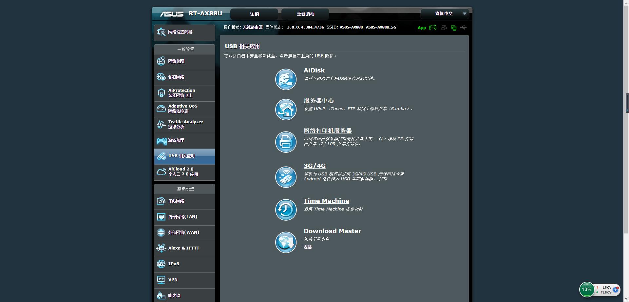Click the App link in status bar

(422, 28)
